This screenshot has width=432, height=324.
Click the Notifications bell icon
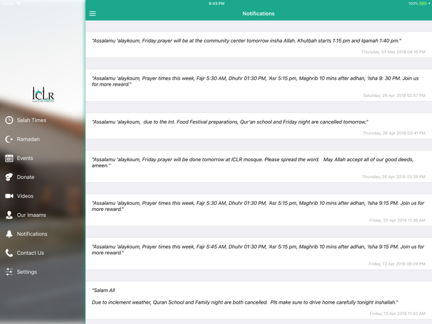pos(9,234)
